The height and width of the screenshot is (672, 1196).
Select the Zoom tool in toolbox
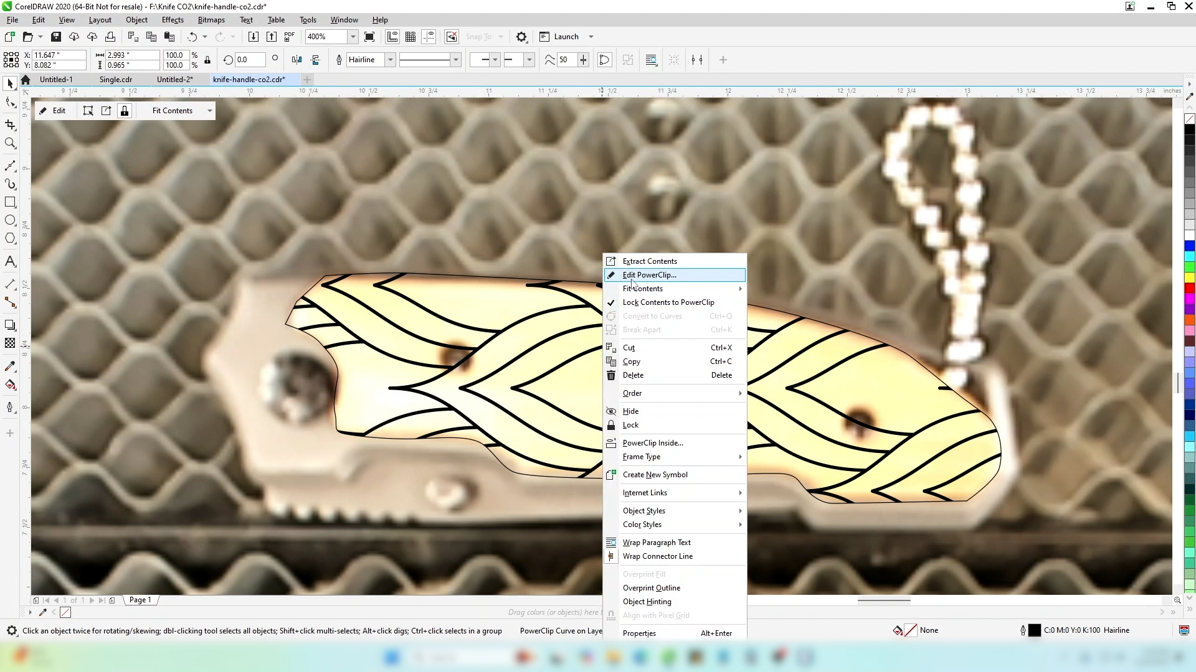(x=10, y=144)
